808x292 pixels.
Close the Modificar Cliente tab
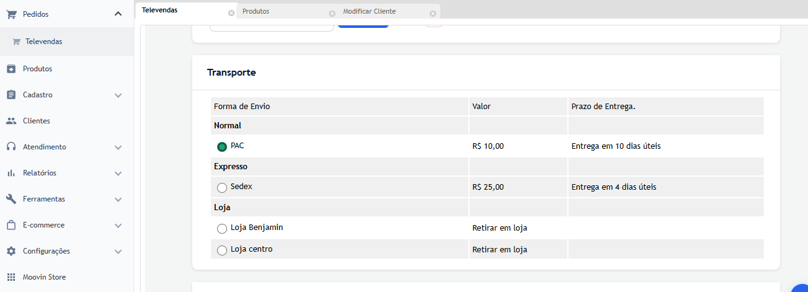pos(432,13)
